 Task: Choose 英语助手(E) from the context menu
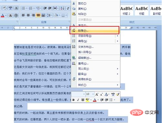(96, 79)
